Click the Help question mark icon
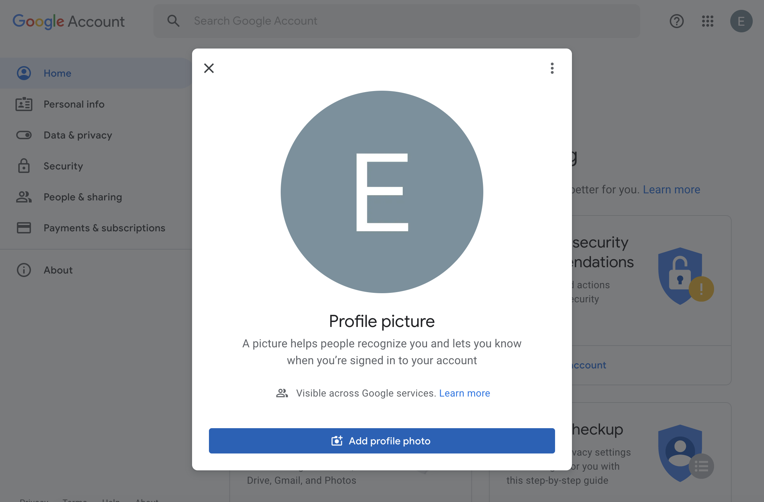 pyautogui.click(x=676, y=21)
